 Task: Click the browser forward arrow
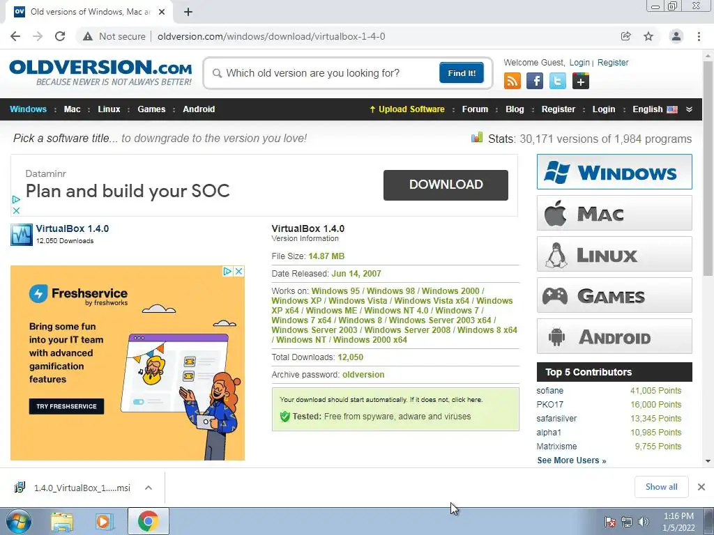tap(38, 36)
